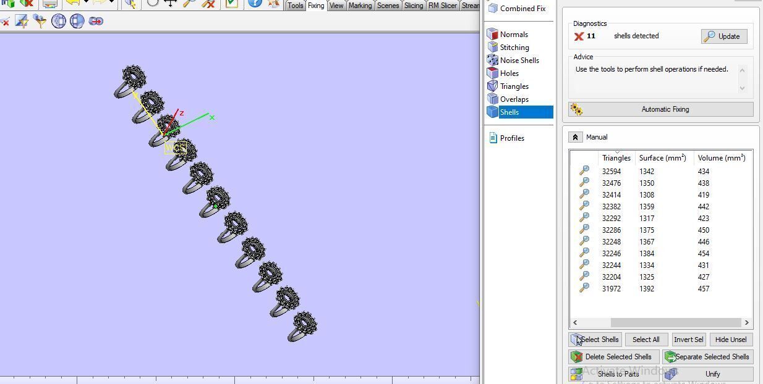Click the filter icon with blue square
Viewport: 763px width, 384px height.
click(22, 22)
